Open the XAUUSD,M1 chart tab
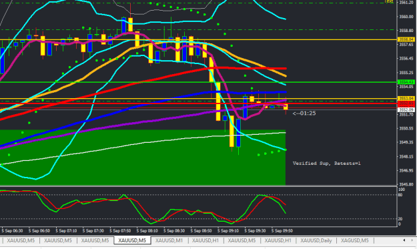The height and width of the screenshot is (249, 417). pos(169,240)
